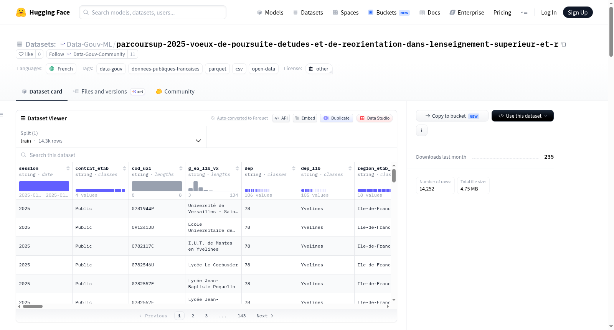Screen dimensions: 614x330
Task: Sort the contrat_etab column
Action: click(124, 168)
